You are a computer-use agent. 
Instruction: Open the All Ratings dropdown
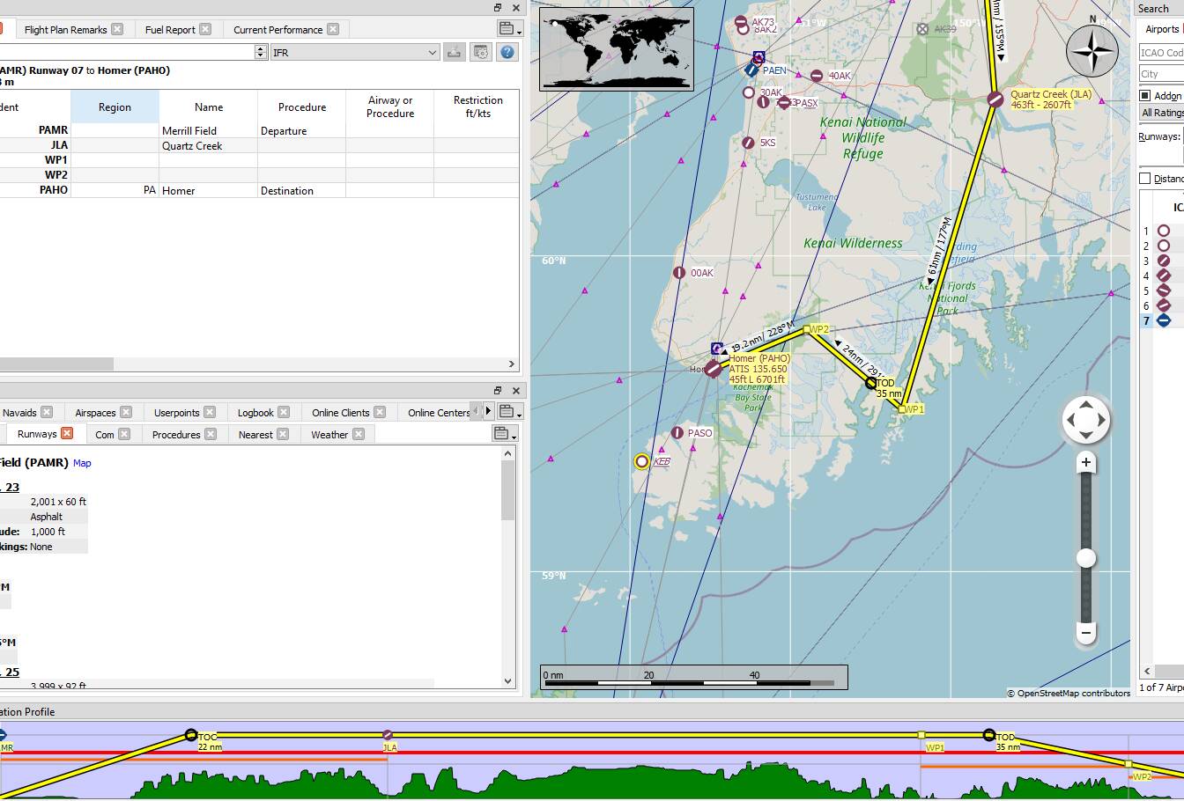point(1163,113)
